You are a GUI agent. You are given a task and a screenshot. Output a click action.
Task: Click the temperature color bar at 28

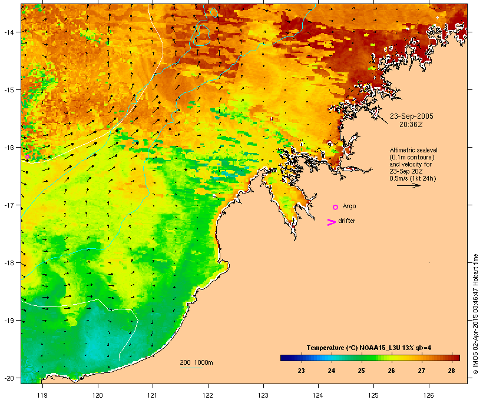tap(451, 358)
